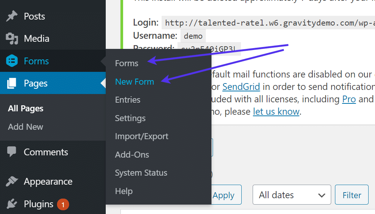Click the Appearance paintbrush icon
Viewport: 375px width, 214px height.
tap(12, 181)
